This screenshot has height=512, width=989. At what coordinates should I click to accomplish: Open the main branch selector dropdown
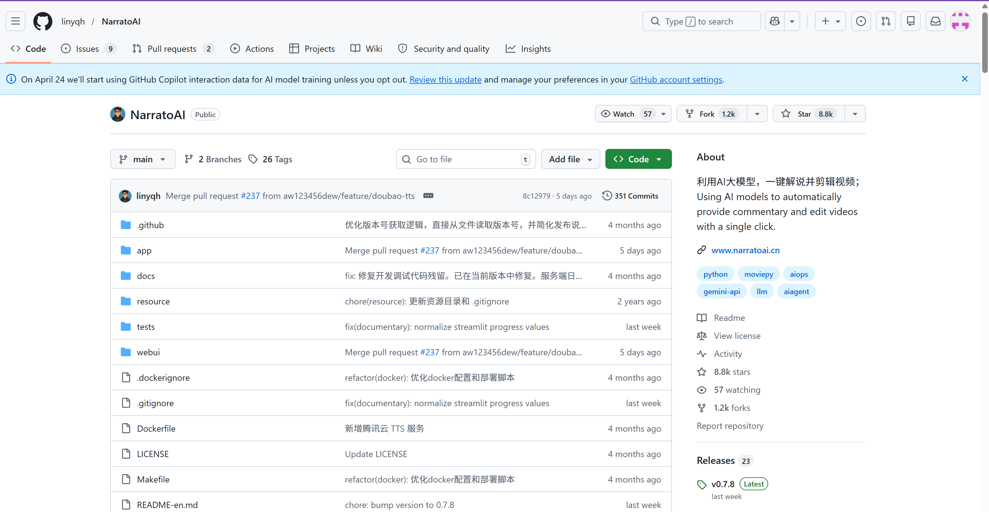(143, 159)
